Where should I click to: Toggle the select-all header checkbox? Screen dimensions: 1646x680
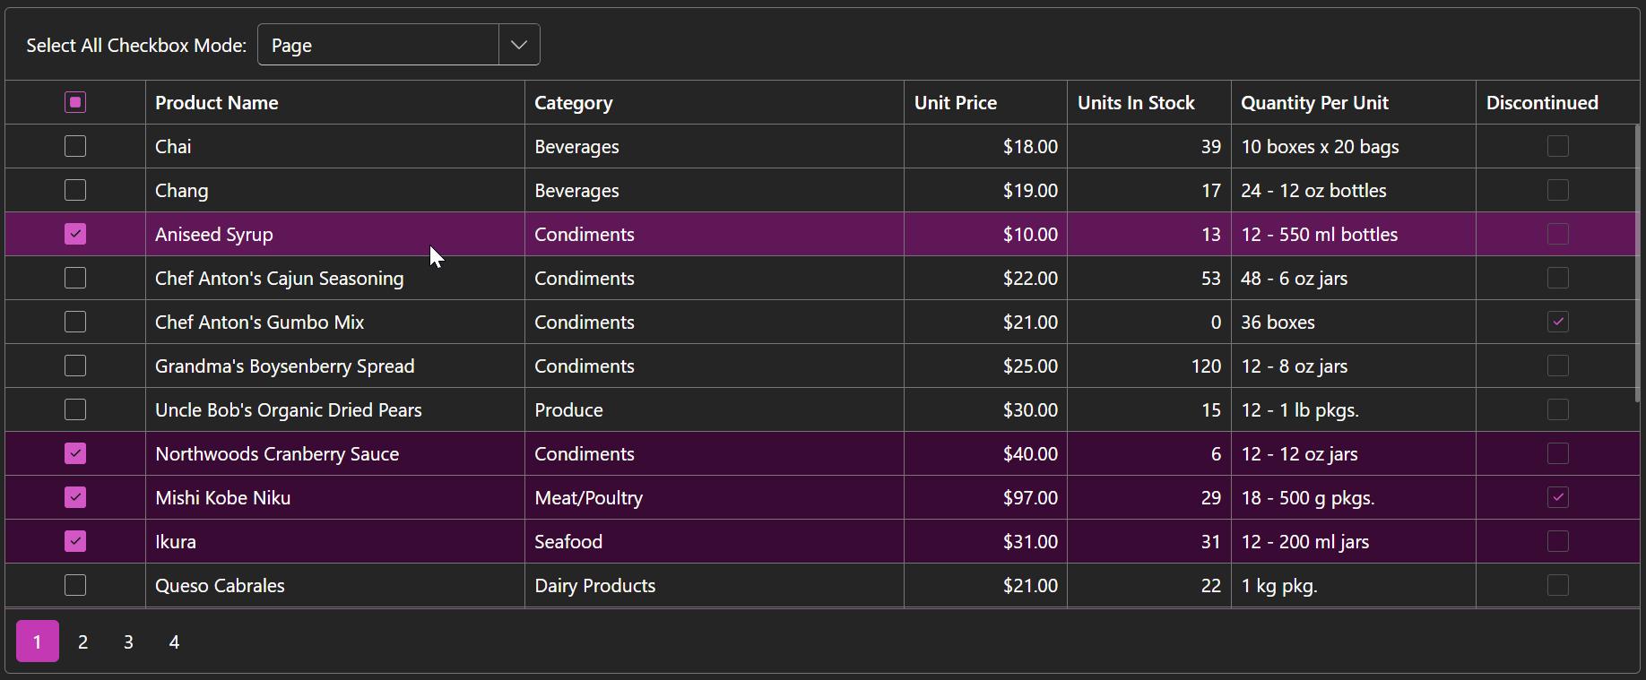pos(75,102)
